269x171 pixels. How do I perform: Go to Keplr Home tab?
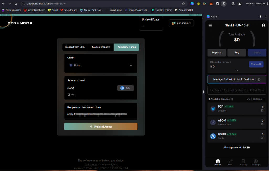(218, 162)
